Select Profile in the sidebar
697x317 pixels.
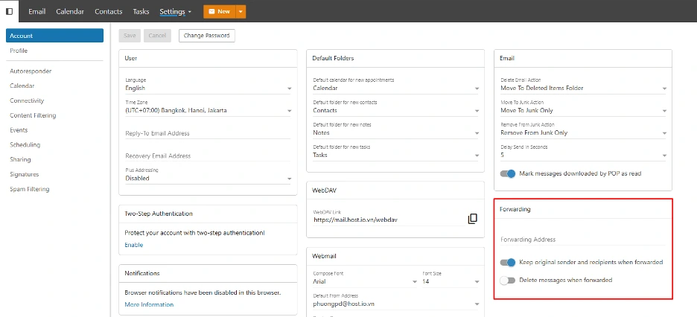(19, 51)
